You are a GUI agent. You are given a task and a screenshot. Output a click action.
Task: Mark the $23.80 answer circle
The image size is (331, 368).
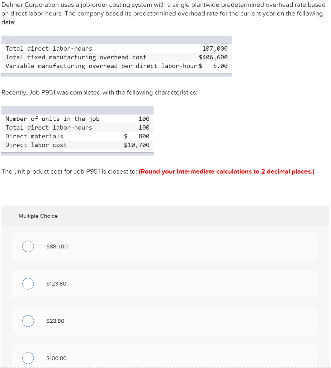click(28, 321)
